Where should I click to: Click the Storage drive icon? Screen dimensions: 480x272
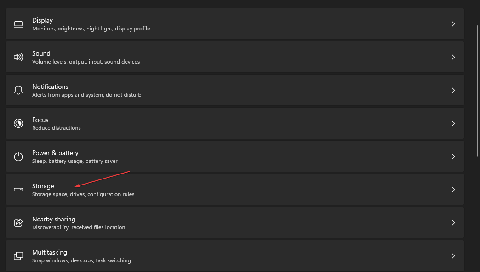(18, 189)
